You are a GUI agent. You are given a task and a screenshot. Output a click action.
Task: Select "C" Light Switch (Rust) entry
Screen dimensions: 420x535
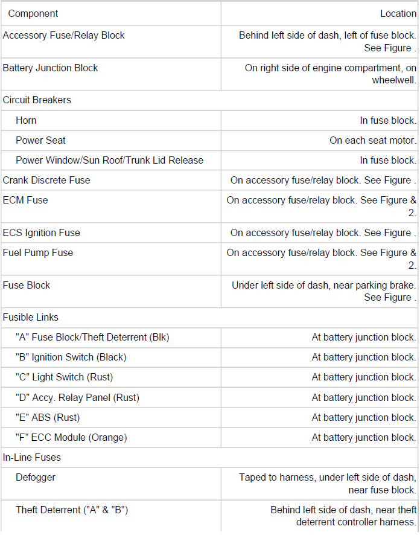click(64, 377)
